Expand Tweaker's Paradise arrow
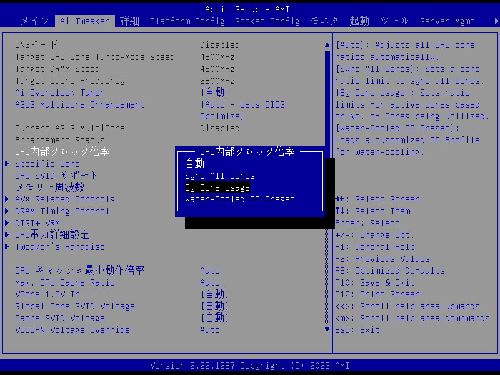This screenshot has width=500, height=375. click(x=7, y=247)
